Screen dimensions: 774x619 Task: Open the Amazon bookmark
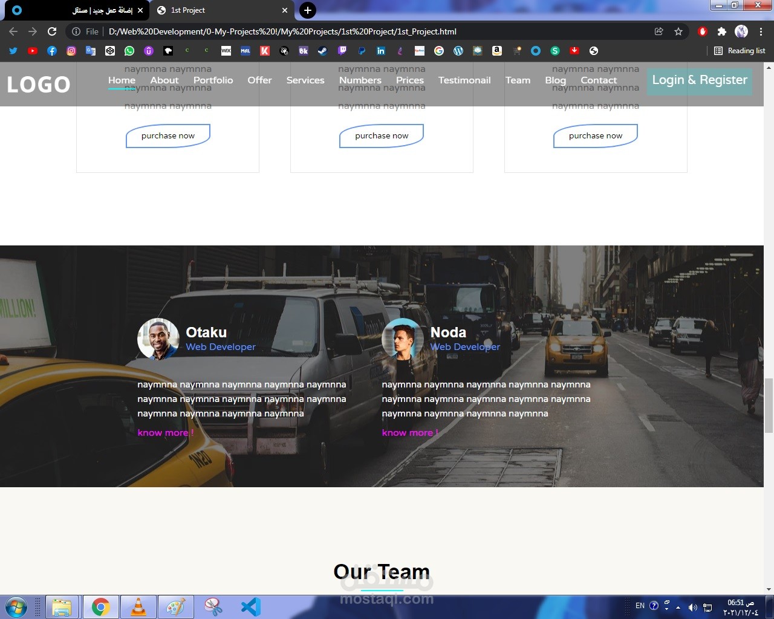(x=497, y=51)
